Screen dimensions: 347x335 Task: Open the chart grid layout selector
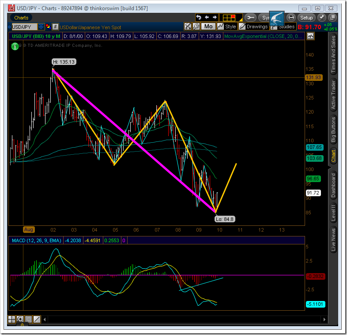231,18
